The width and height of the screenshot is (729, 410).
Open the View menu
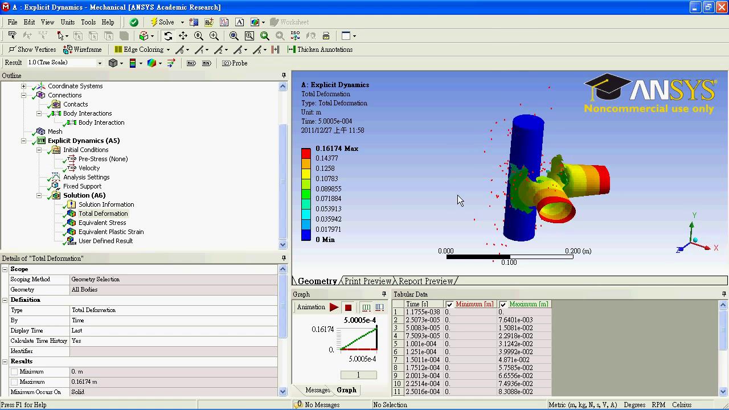tap(47, 22)
